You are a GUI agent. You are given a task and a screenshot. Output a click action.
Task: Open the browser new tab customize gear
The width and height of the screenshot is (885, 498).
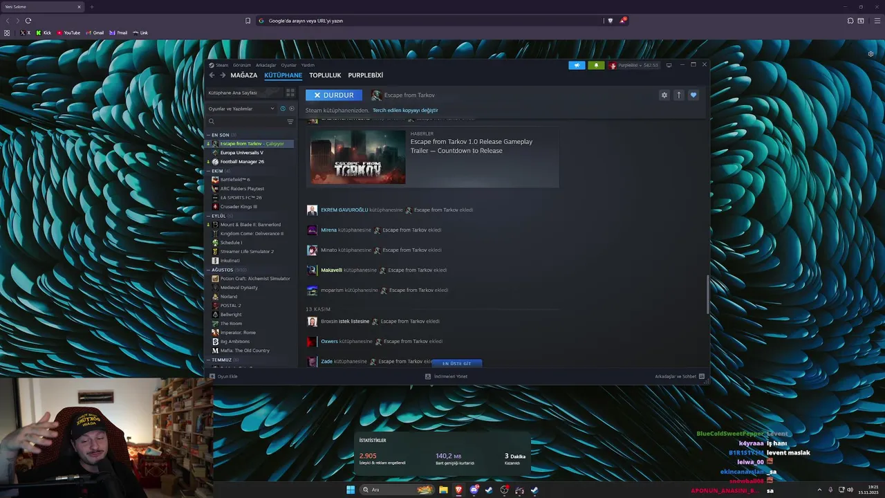click(870, 53)
